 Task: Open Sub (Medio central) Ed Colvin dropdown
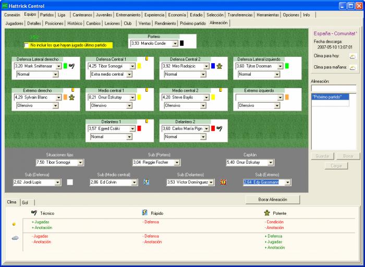point(135,183)
